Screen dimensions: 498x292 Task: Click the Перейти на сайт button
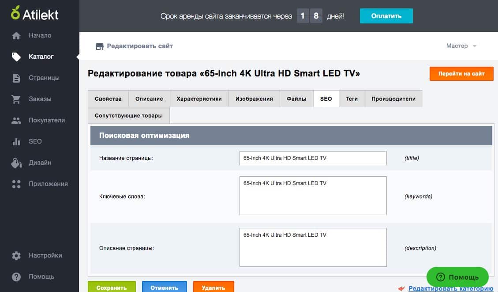coord(461,73)
